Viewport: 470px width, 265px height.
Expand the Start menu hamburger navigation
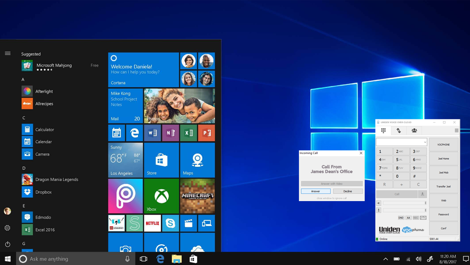coord(8,54)
